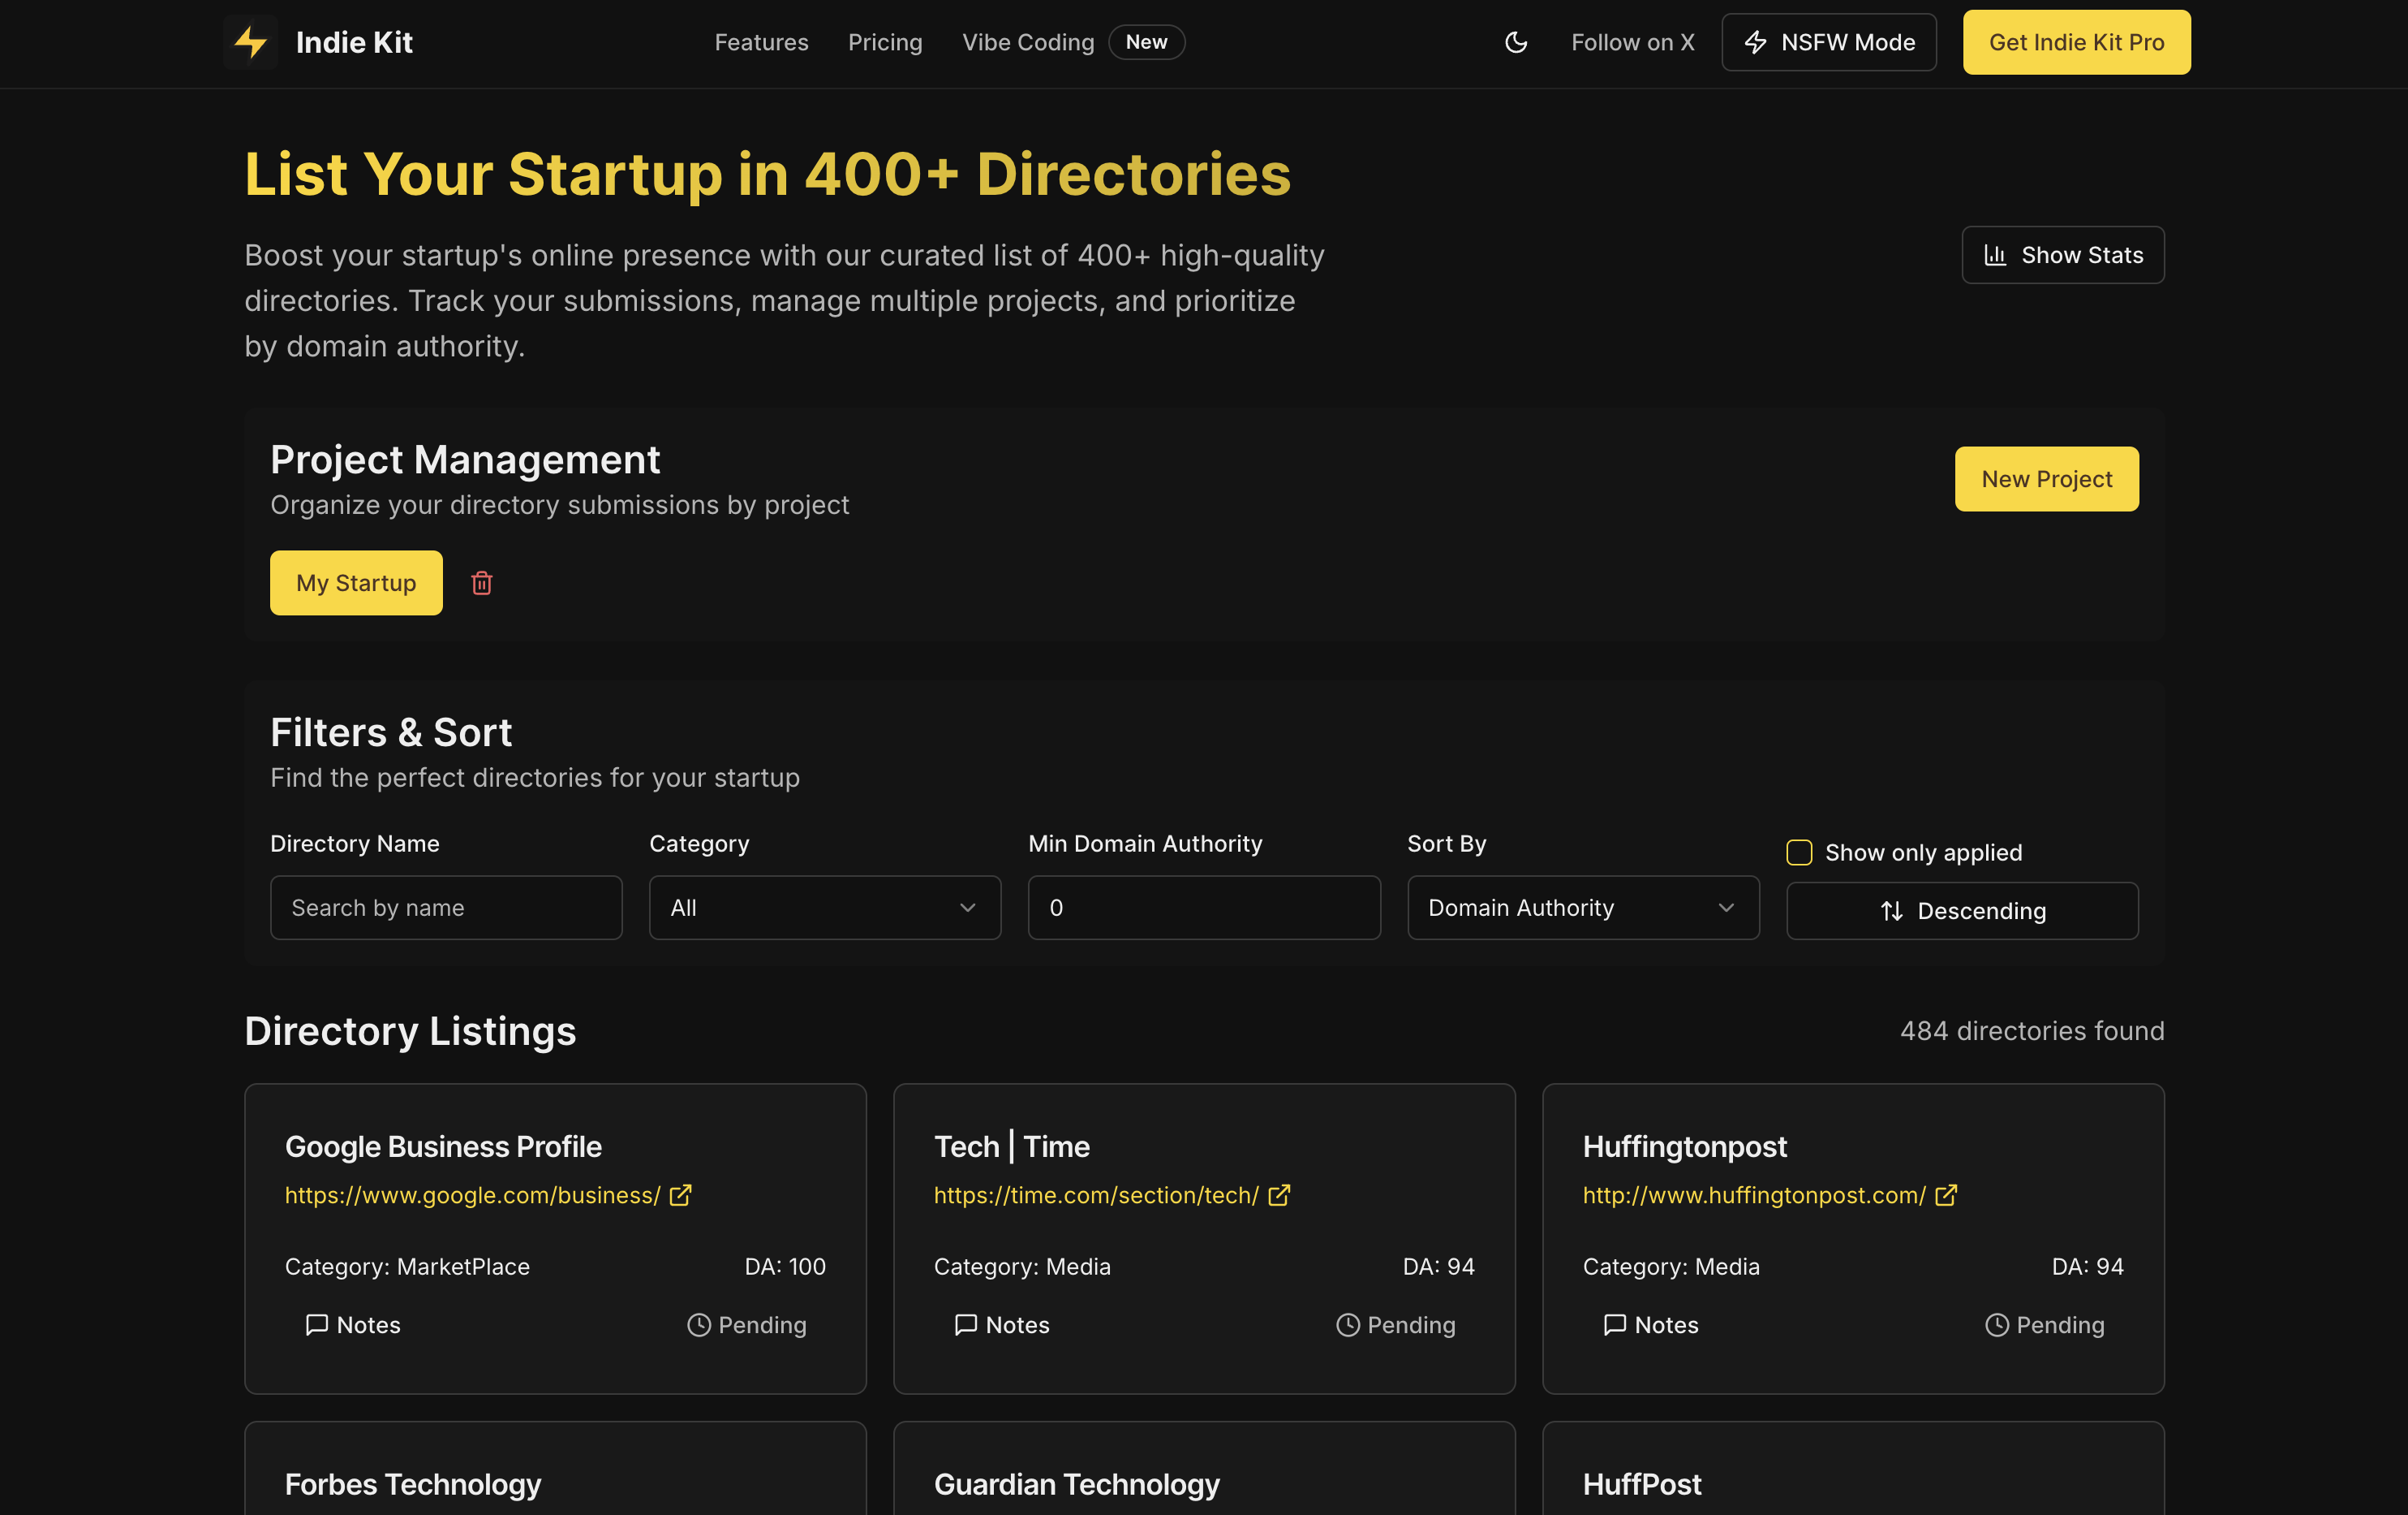Click the Min Domain Authority input
Screen dimensions: 2408x1515
click(x=1204, y=908)
